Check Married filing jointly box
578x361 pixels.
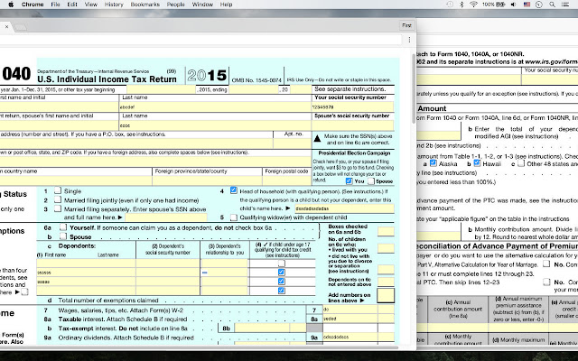click(x=58, y=199)
